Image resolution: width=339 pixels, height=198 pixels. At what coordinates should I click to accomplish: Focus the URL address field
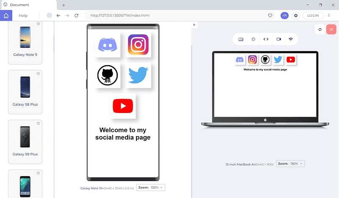[180, 15]
